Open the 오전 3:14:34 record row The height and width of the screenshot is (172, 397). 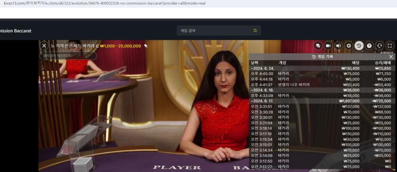point(322,150)
